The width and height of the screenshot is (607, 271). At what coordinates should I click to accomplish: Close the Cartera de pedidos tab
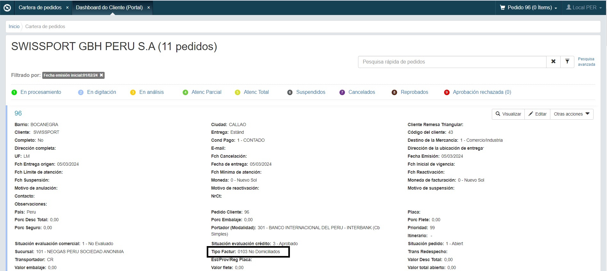point(67,8)
